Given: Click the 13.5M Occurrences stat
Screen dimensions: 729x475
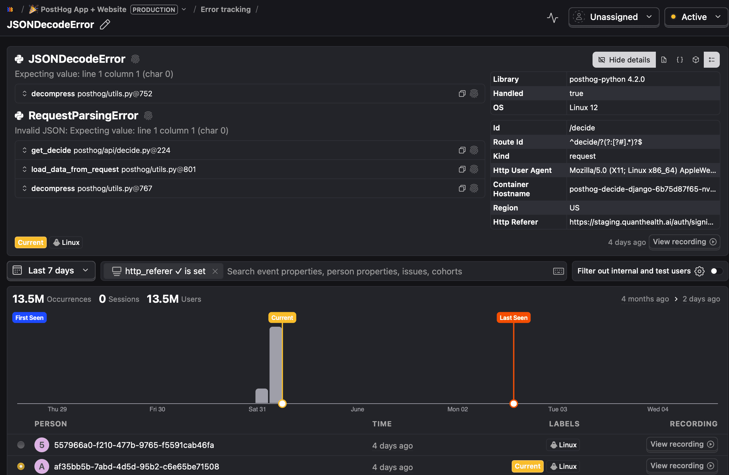Looking at the screenshot, I should tap(52, 299).
